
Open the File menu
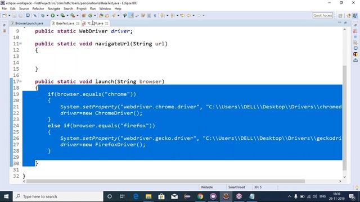coord(4,8)
